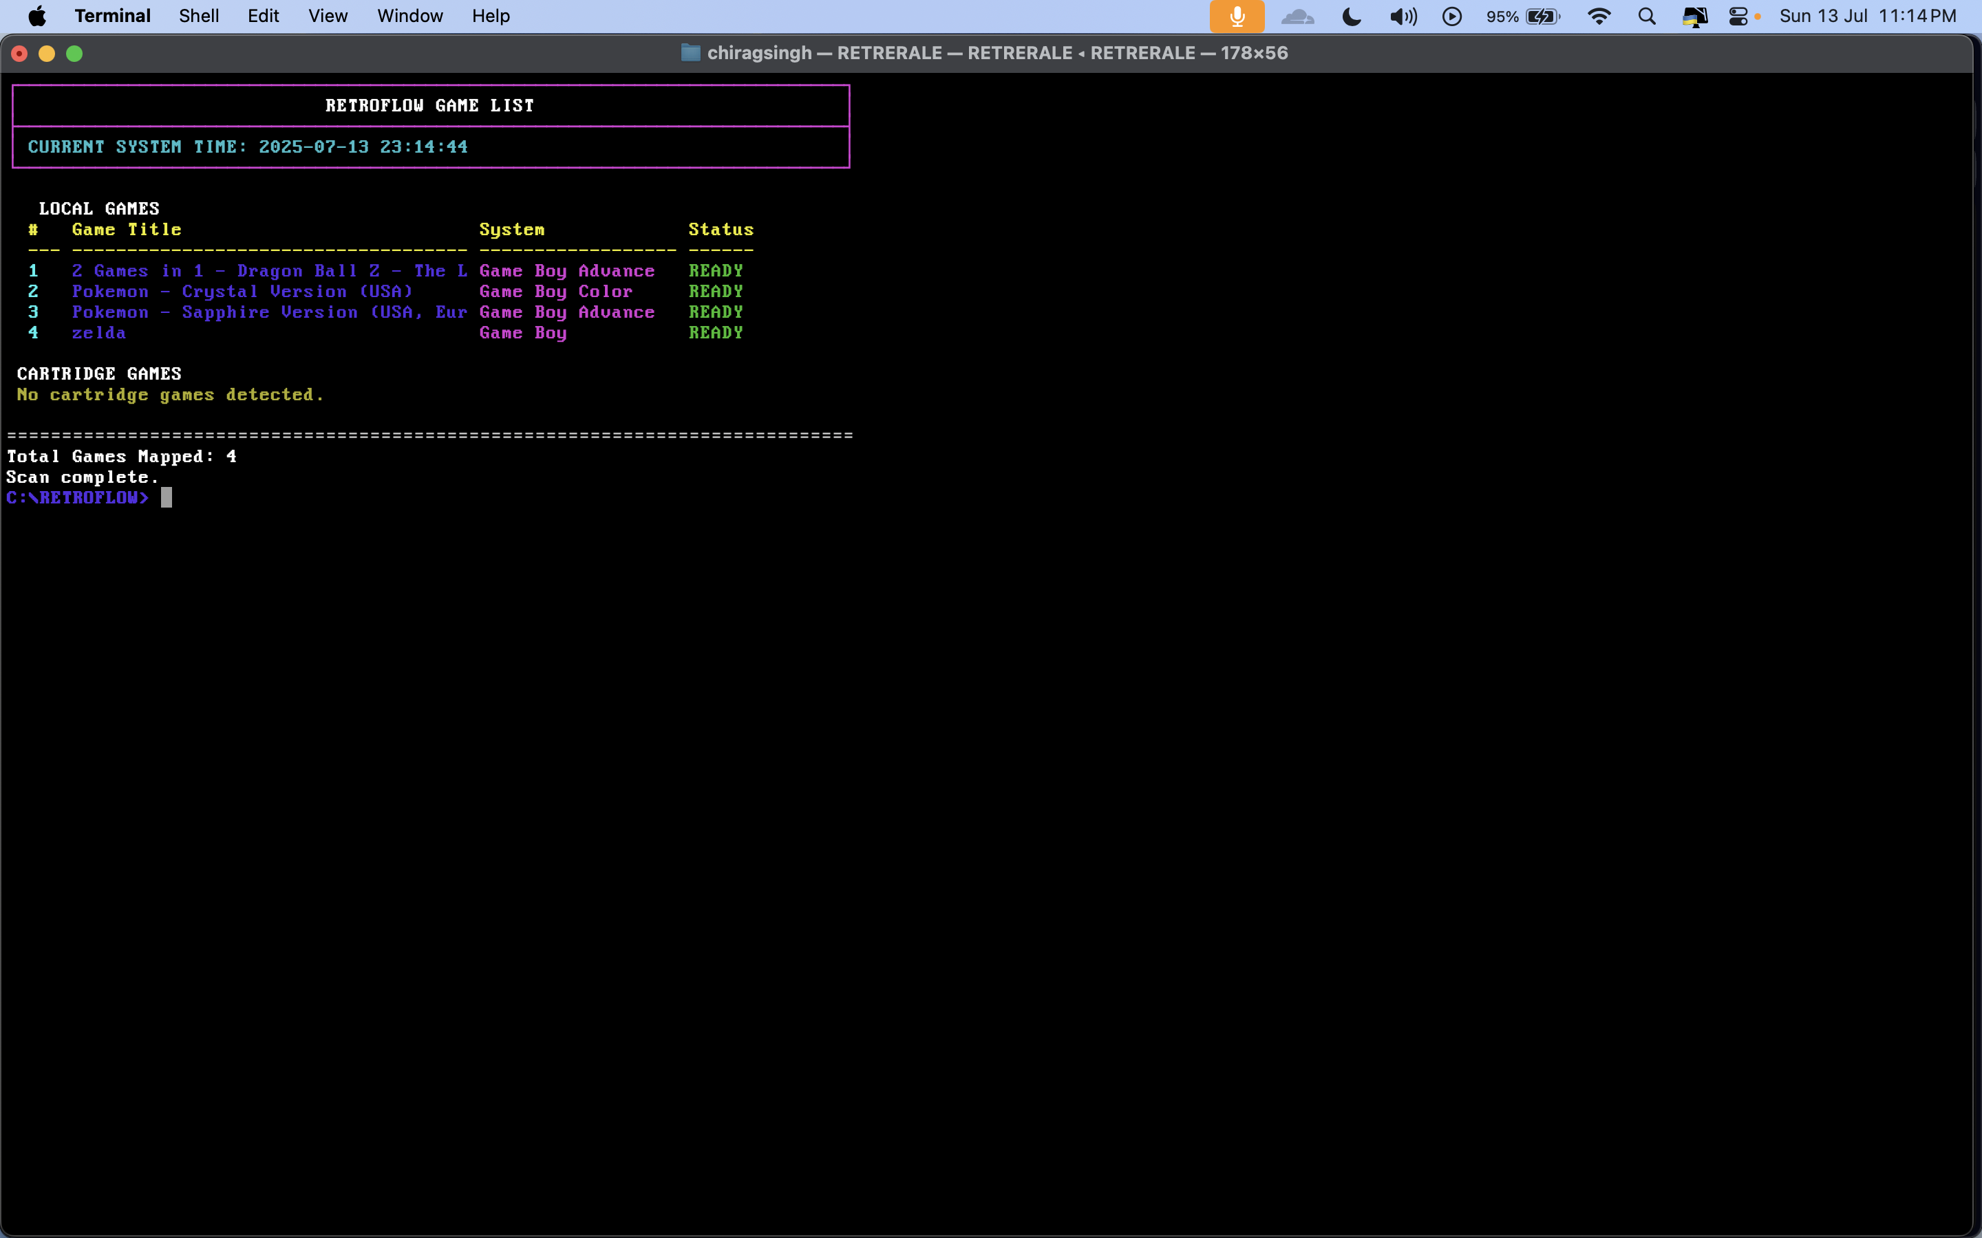Screen dimensions: 1982x1238
Task: Click the date and time clock
Action: (1867, 17)
